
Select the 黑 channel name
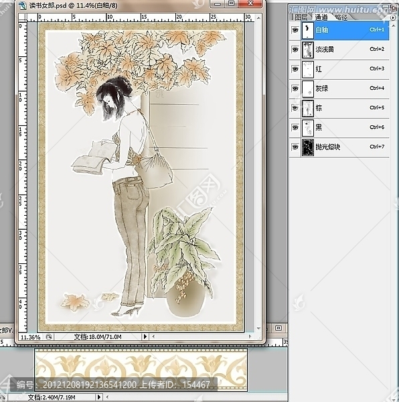[319, 127]
